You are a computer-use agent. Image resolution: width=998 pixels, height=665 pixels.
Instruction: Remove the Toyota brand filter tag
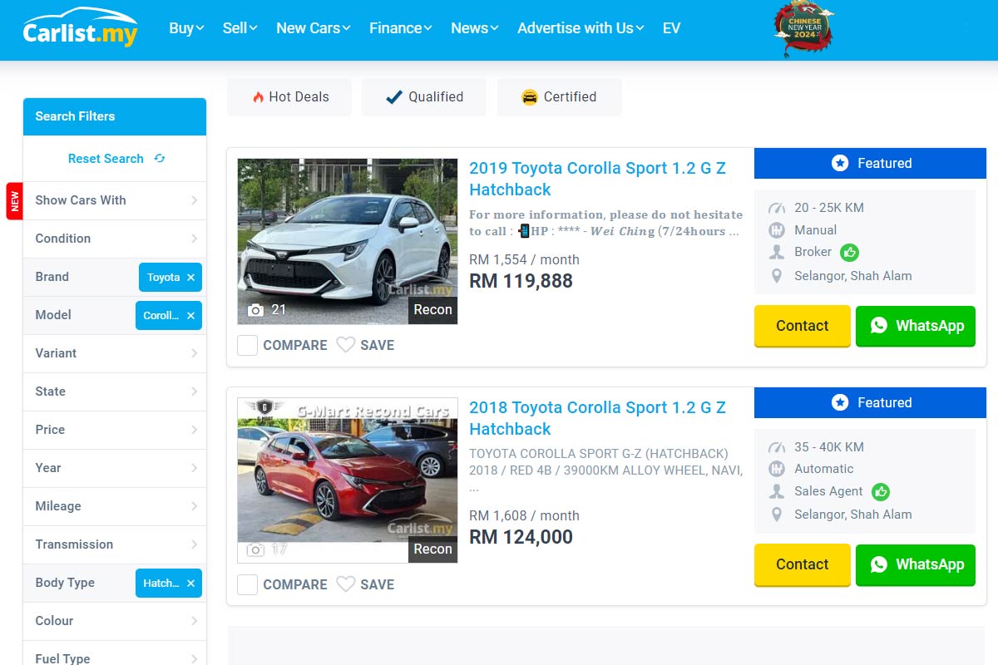[x=190, y=278]
